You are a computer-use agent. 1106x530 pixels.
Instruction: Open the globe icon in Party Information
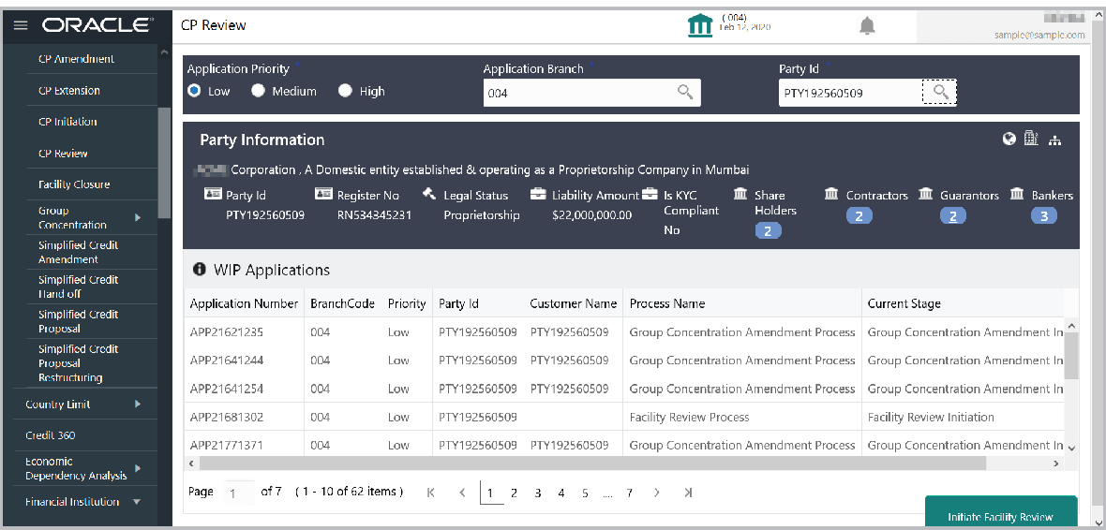click(1009, 139)
